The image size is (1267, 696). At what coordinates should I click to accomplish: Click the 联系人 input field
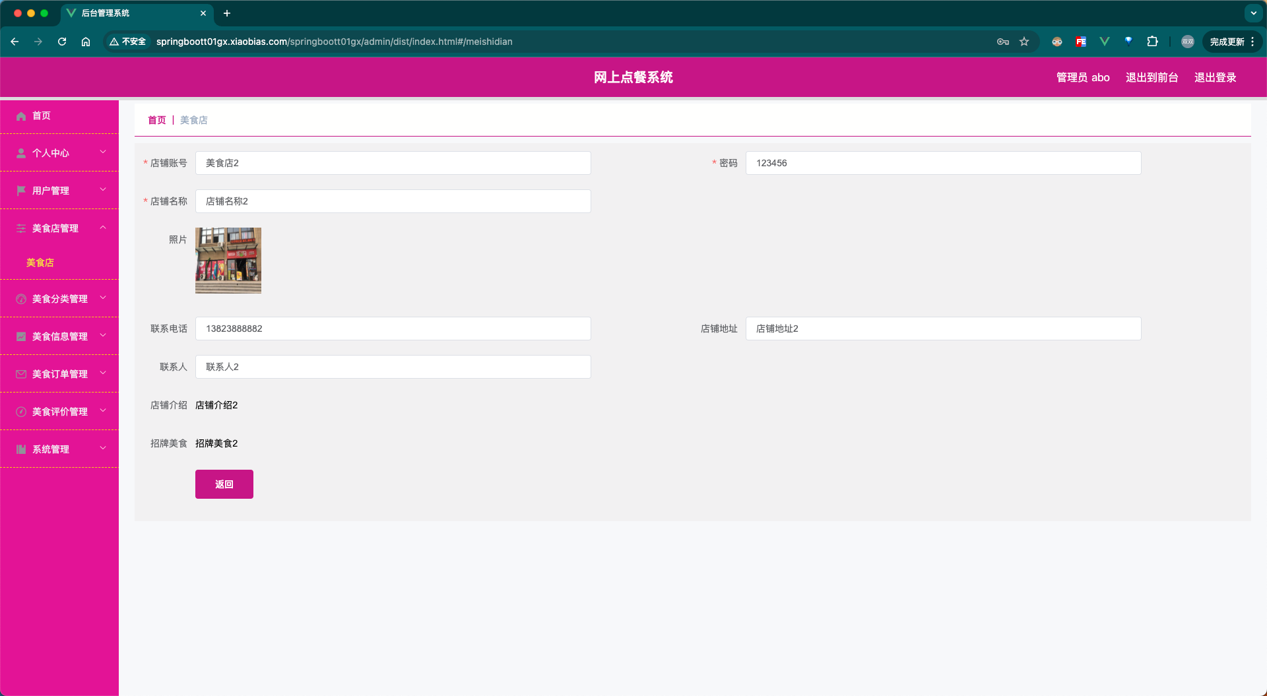(x=393, y=367)
